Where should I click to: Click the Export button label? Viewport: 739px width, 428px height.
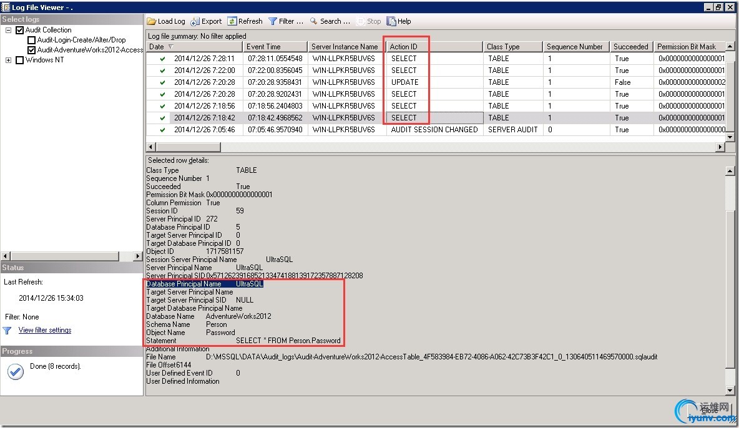click(212, 21)
